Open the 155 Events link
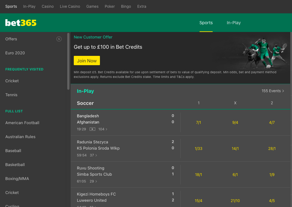The width and height of the screenshot is (292, 207). (x=273, y=91)
